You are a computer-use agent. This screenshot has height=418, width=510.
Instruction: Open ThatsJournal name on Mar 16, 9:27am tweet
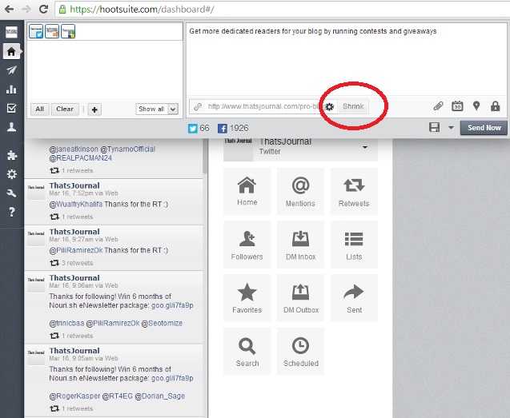[x=74, y=232]
